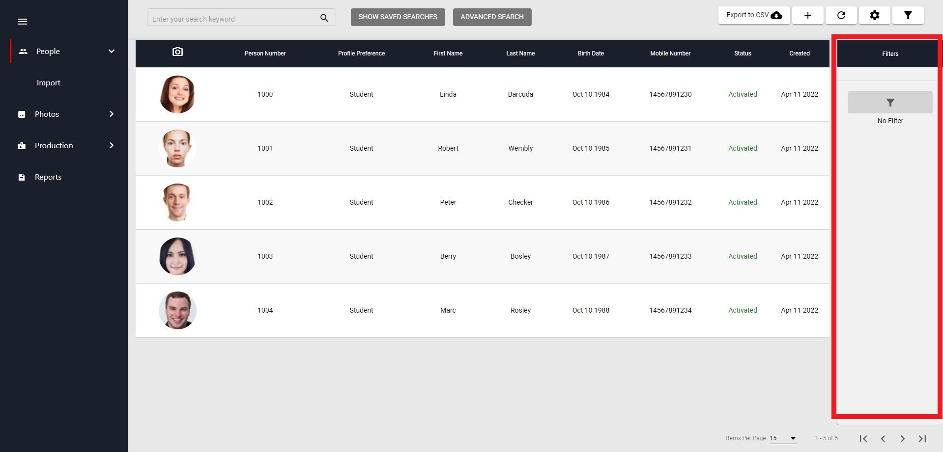Click the People sidebar icon
Viewport: 943px width, 452px height.
(x=23, y=51)
